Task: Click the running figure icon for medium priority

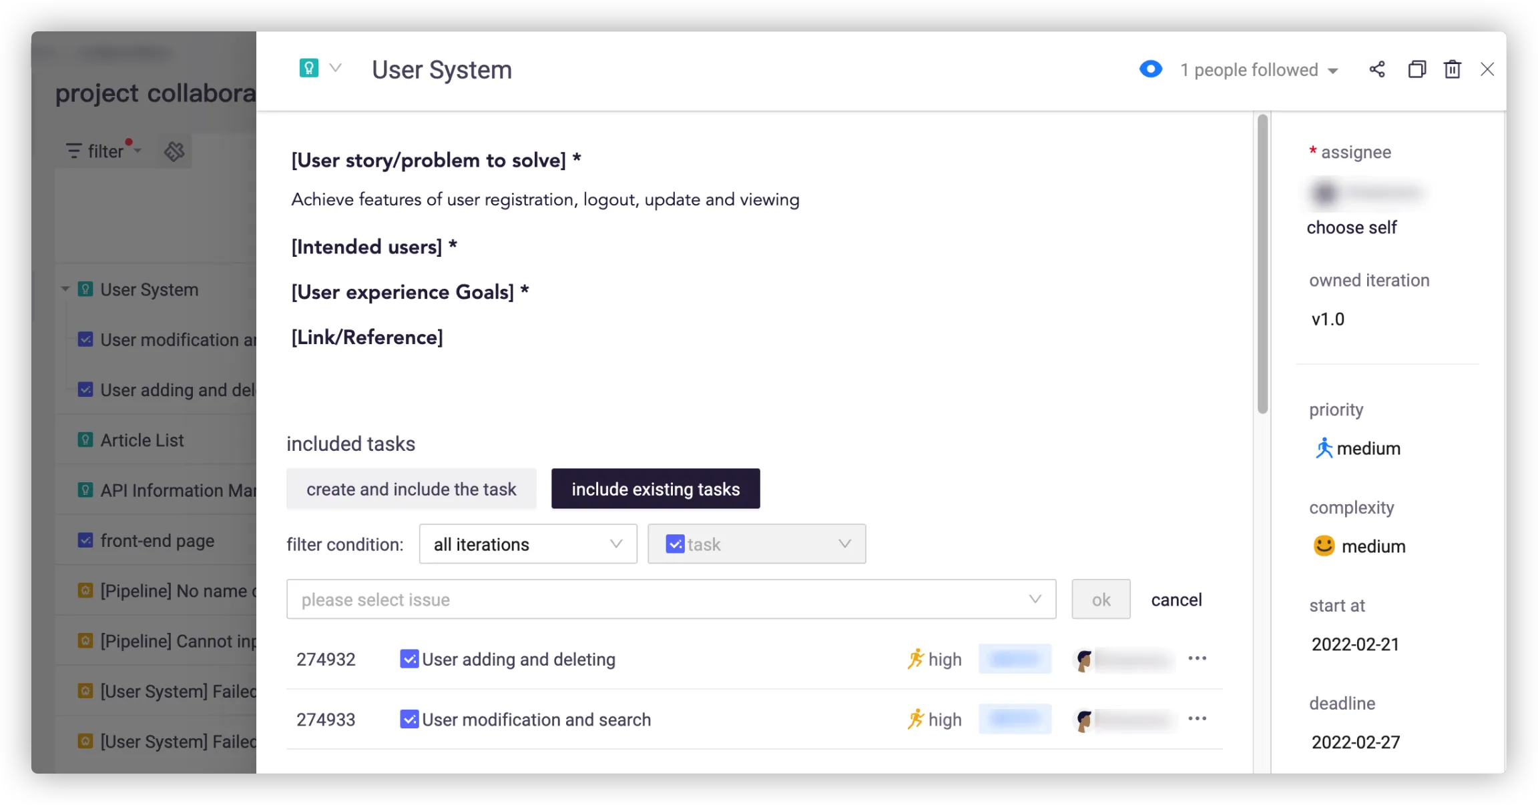Action: 1324,448
